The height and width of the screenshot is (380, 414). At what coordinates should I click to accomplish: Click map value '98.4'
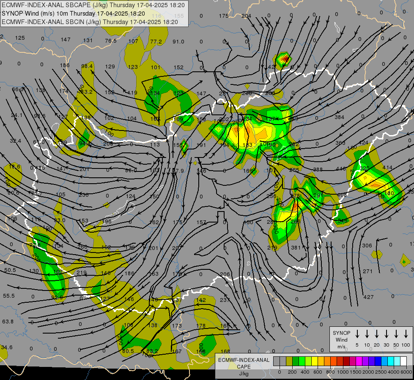[x=87, y=66]
